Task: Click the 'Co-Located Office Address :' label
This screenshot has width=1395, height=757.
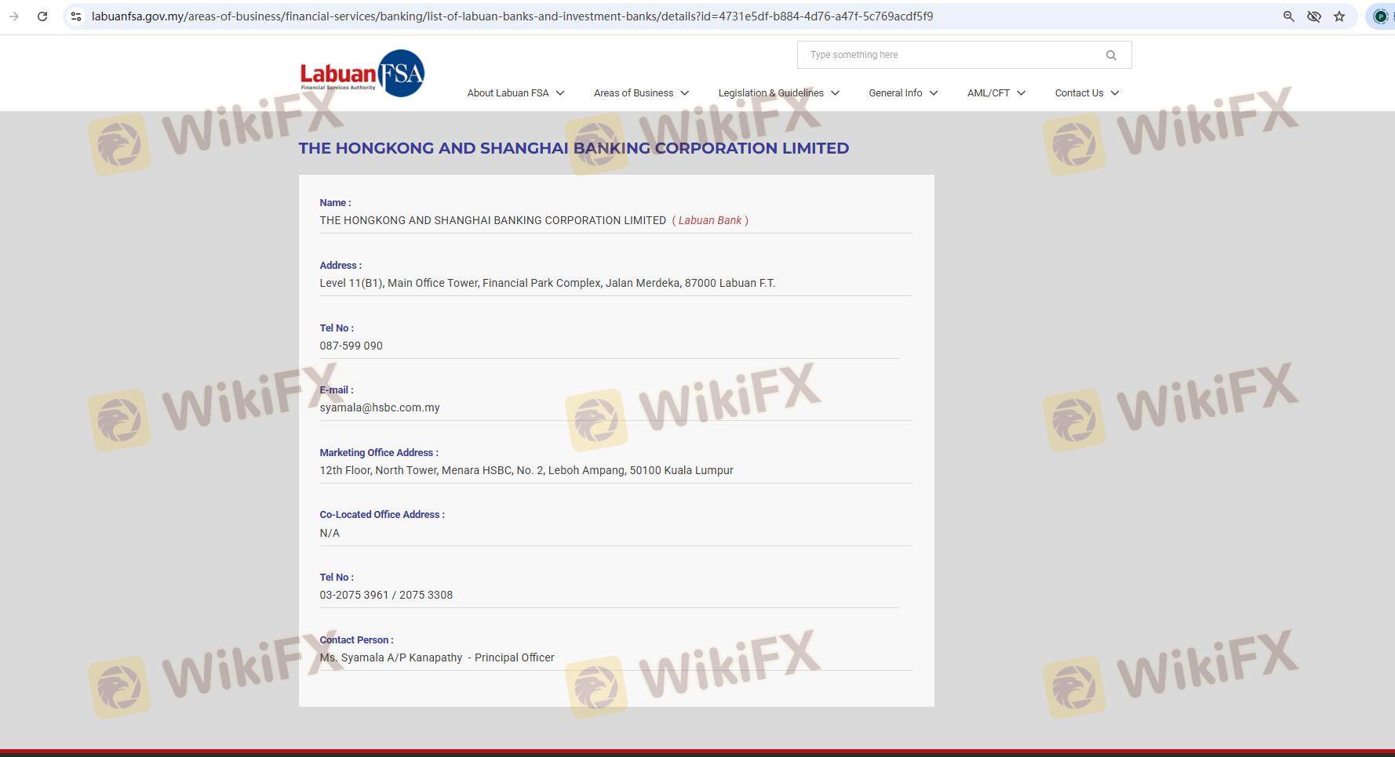Action: click(x=382, y=514)
